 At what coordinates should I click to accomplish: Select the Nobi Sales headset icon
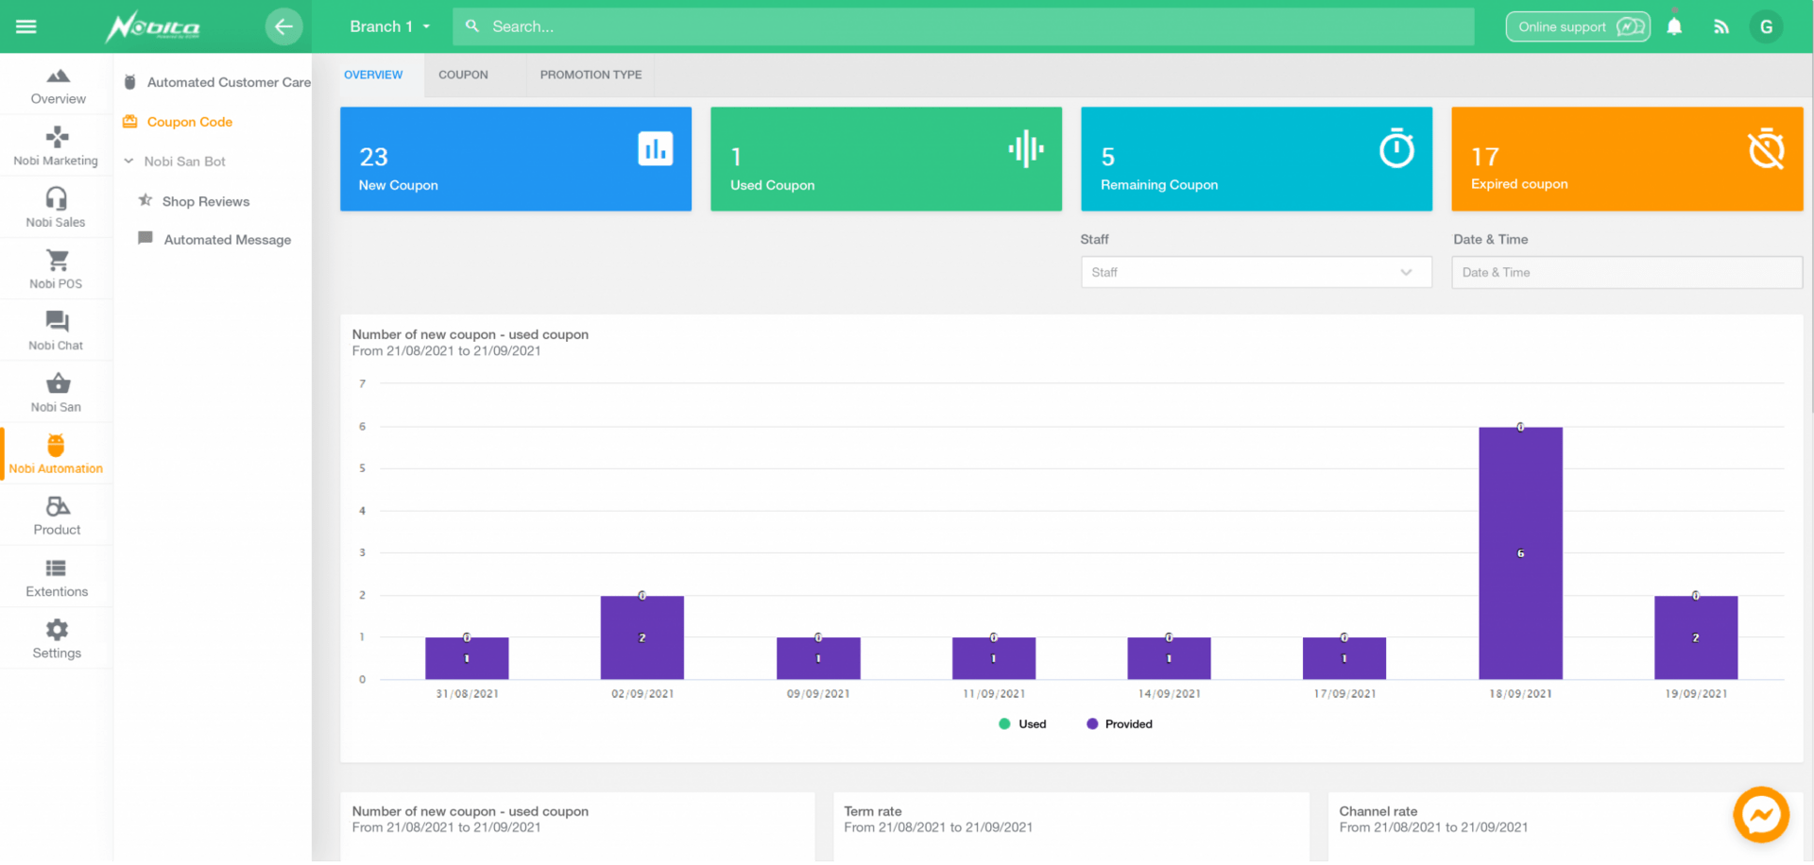55,208
